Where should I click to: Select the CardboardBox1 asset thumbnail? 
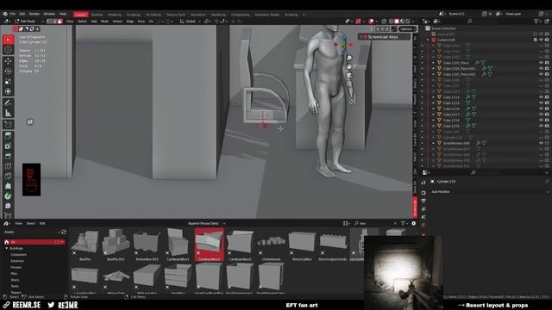point(178,245)
